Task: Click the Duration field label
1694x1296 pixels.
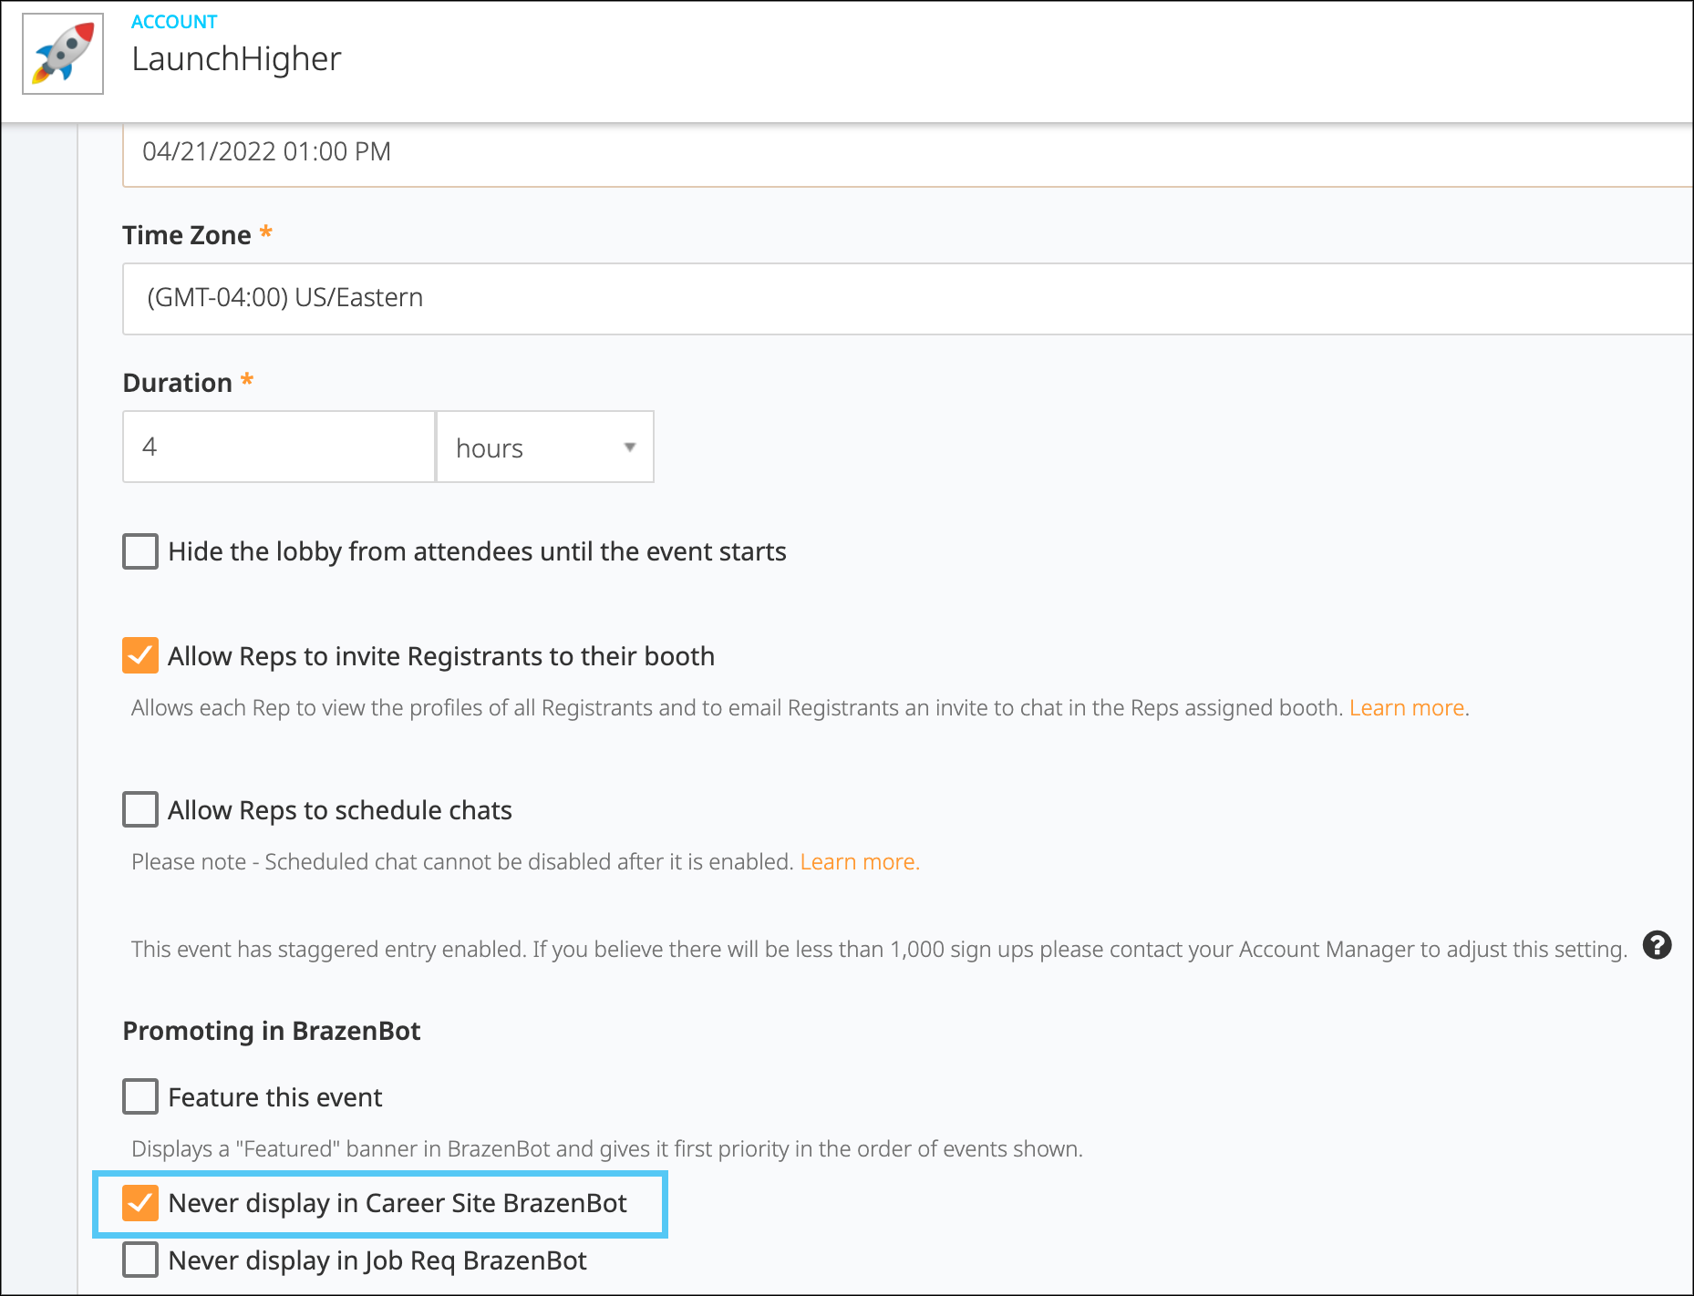Action: (178, 383)
